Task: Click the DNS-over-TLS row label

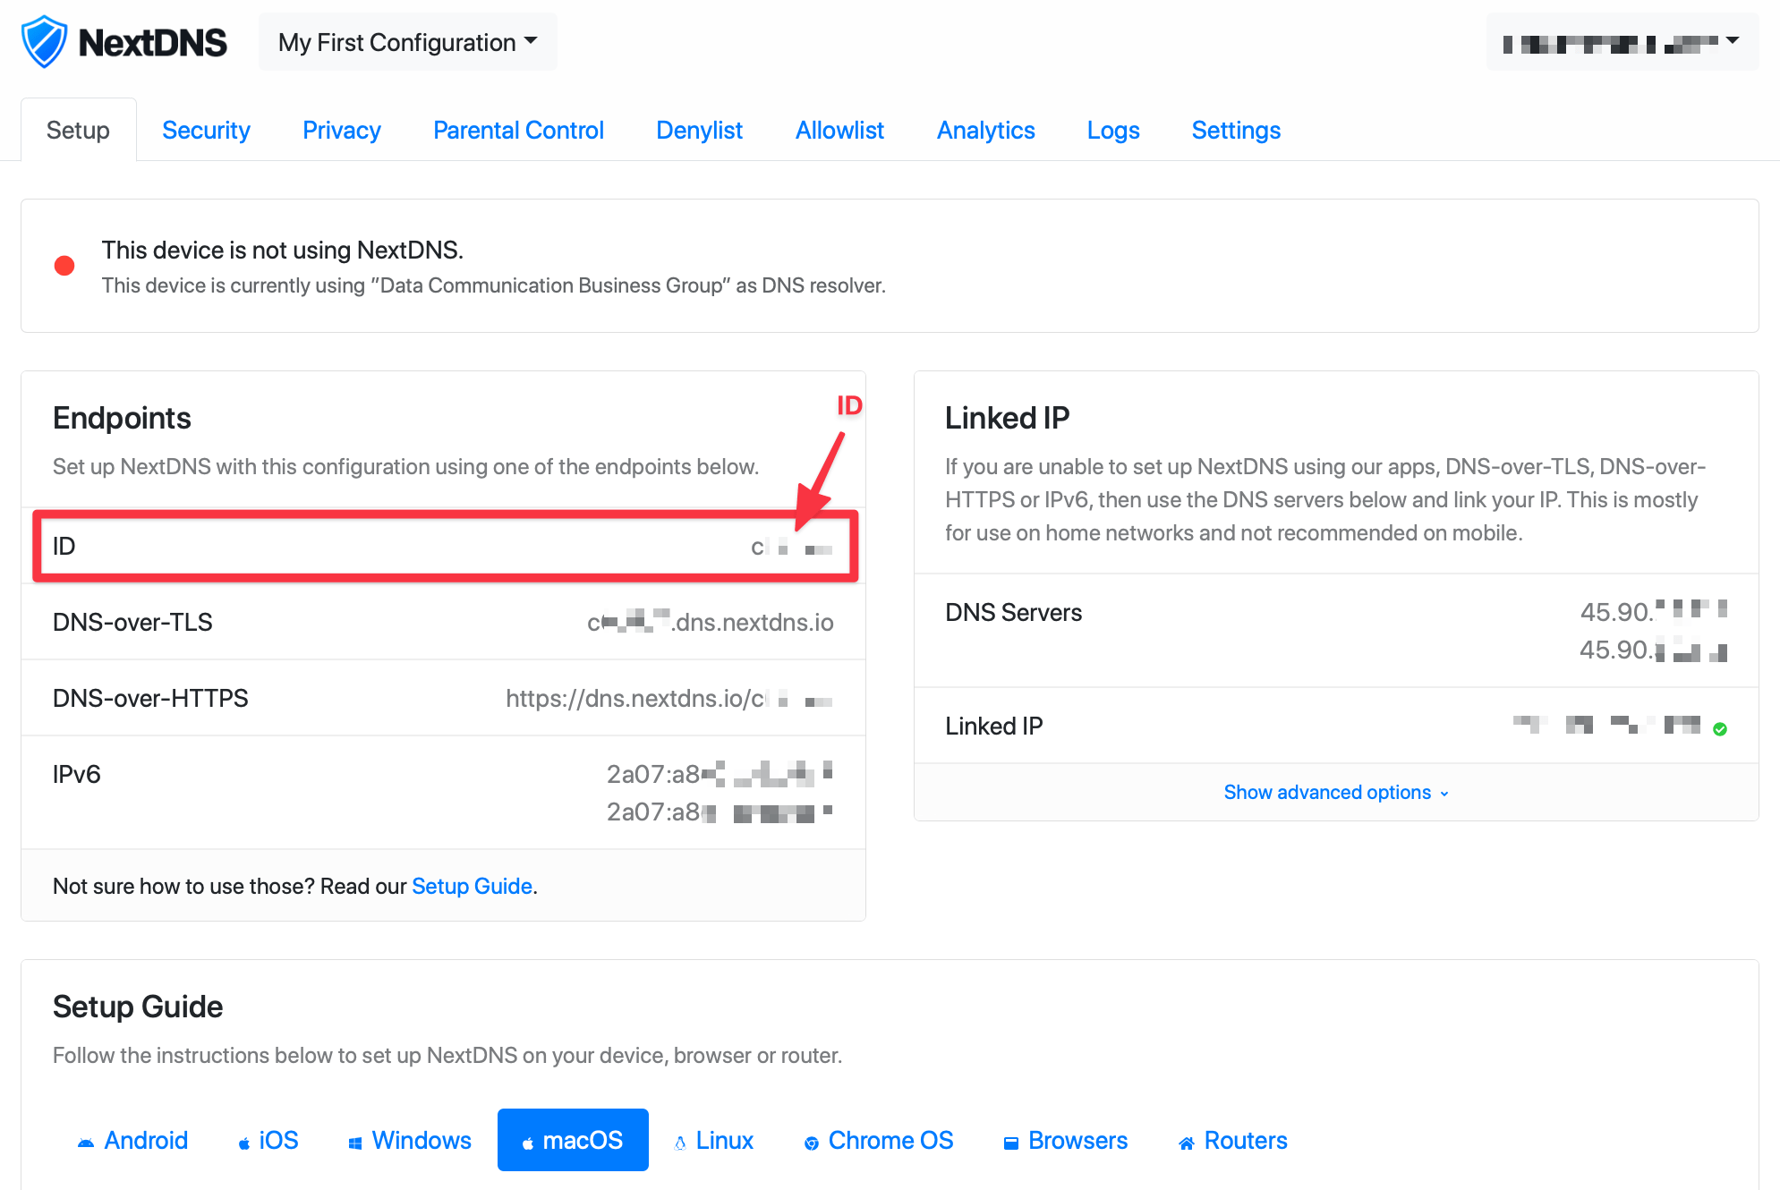Action: (132, 622)
